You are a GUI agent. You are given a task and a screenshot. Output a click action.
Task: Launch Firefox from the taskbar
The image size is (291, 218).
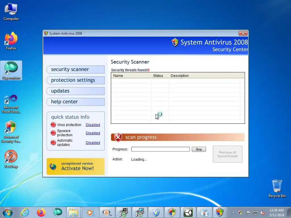(x=41, y=212)
